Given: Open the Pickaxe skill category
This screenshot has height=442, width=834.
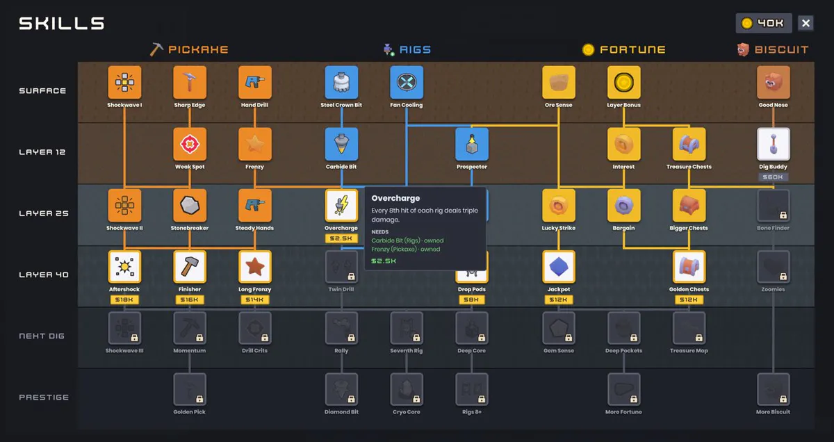Looking at the screenshot, I should pos(189,49).
